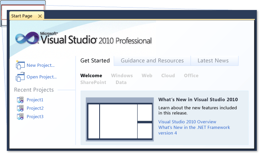Open the Visual Studio 2010 Overview link
The height and width of the screenshot is (154, 260).
(x=187, y=122)
